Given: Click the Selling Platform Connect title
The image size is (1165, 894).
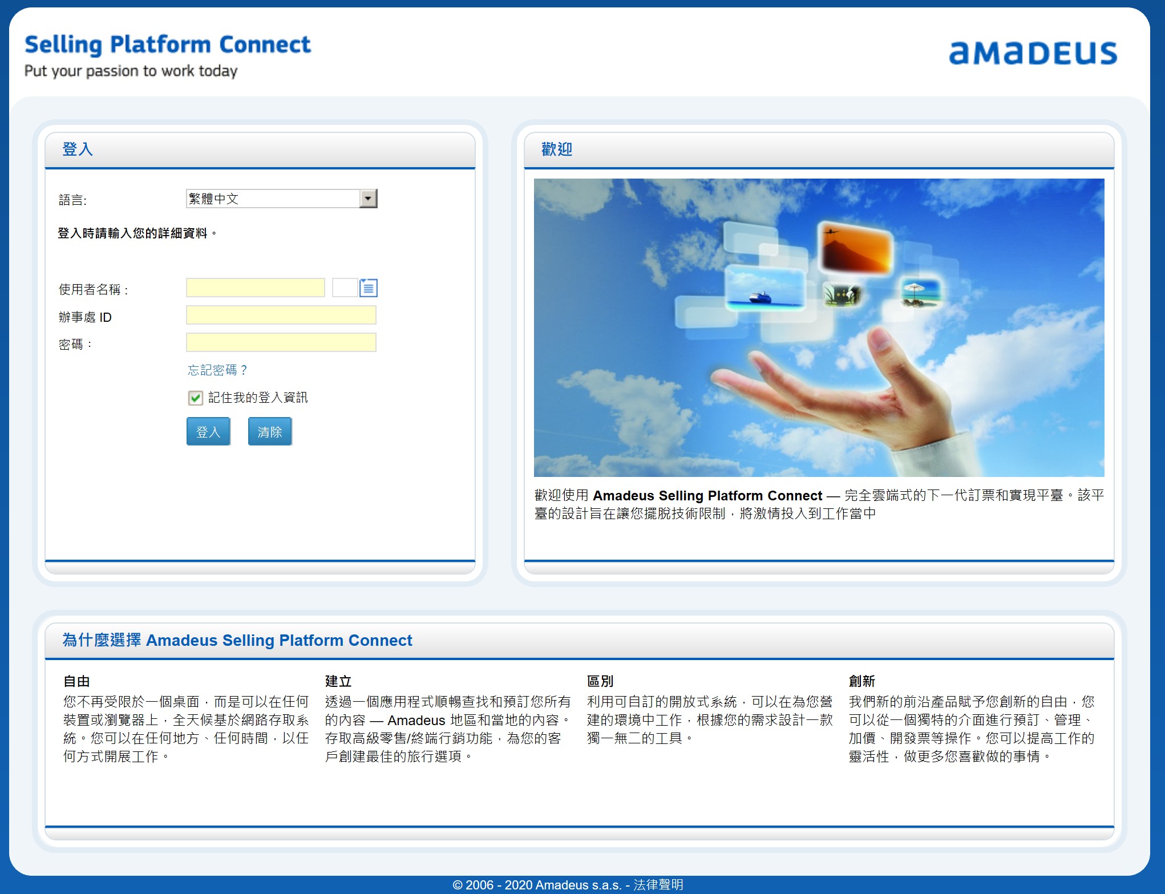Looking at the screenshot, I should [168, 45].
